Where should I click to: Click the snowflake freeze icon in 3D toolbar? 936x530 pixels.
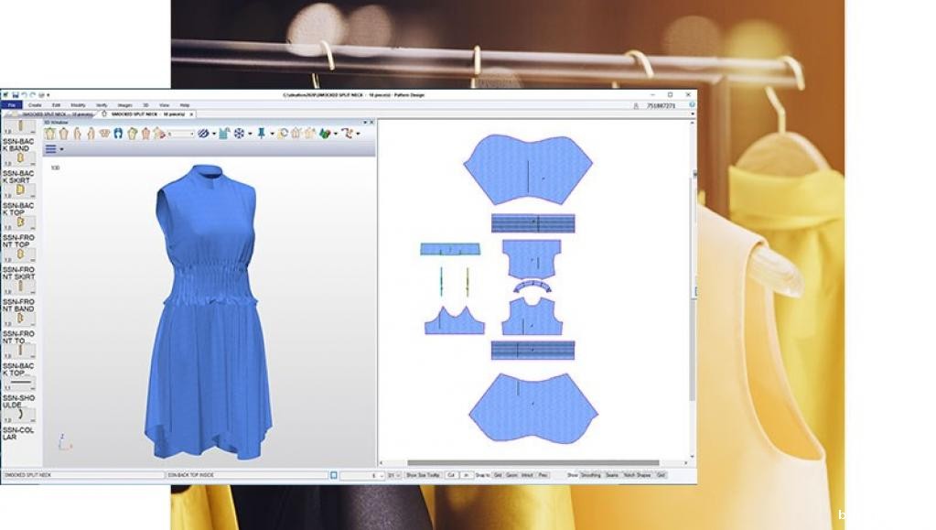point(239,134)
